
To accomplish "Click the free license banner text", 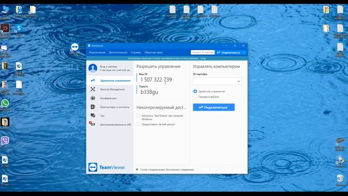I will tap(167, 58).
